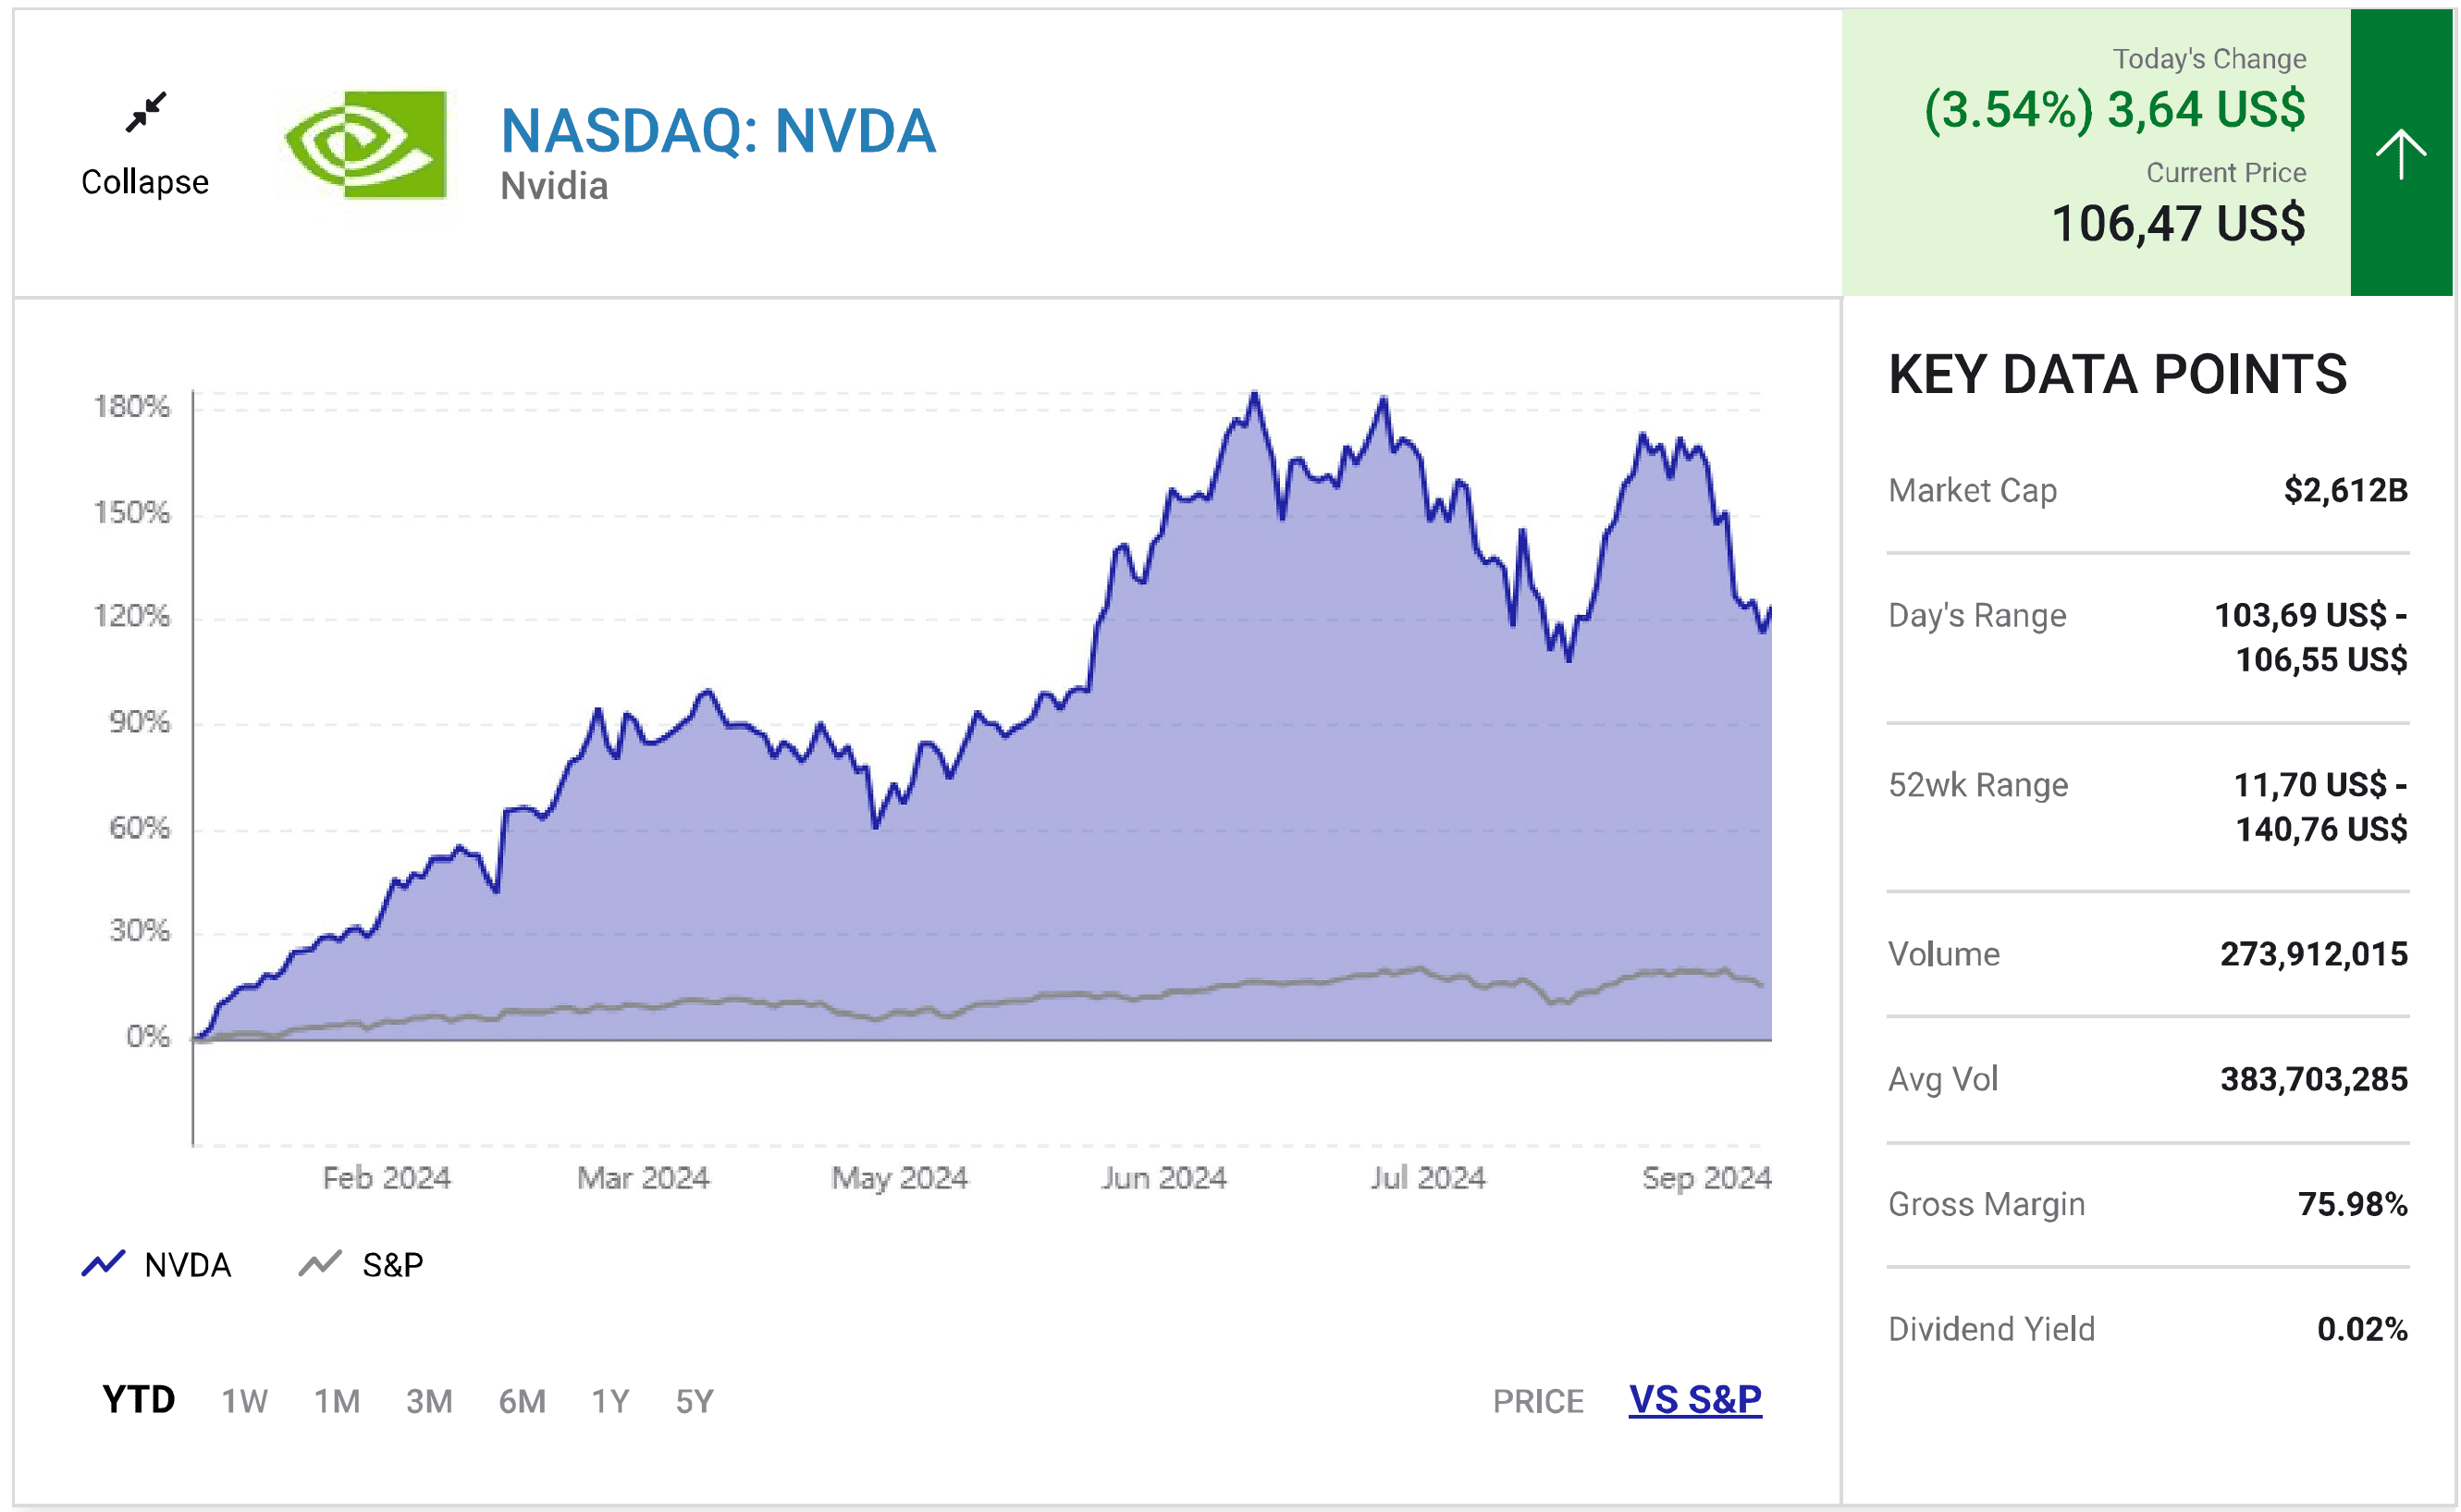The height and width of the screenshot is (1512, 2461).
Task: Click the Gross Margin label
Action: coord(1986,1204)
